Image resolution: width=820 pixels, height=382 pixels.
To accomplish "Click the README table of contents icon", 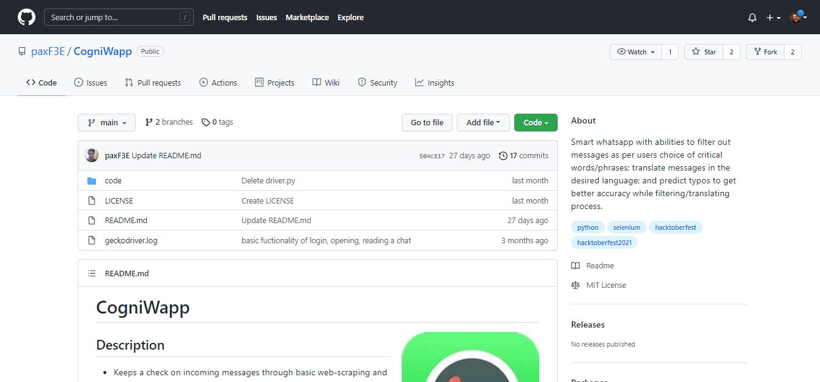I will pos(92,273).
